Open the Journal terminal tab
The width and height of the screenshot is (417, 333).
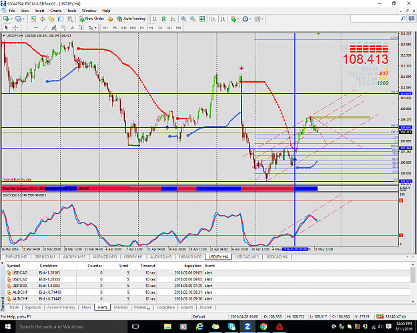click(206, 307)
